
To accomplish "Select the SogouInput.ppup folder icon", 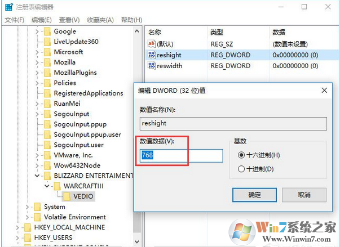I will pyautogui.click(x=47, y=124).
